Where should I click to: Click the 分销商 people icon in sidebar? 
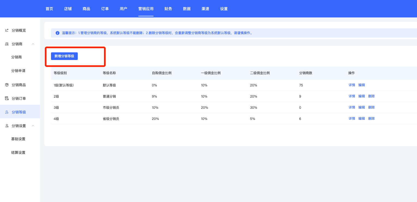(x=7, y=44)
